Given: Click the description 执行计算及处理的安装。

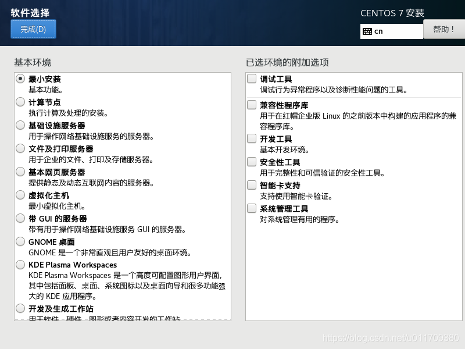Looking at the screenshot, I should point(69,113).
